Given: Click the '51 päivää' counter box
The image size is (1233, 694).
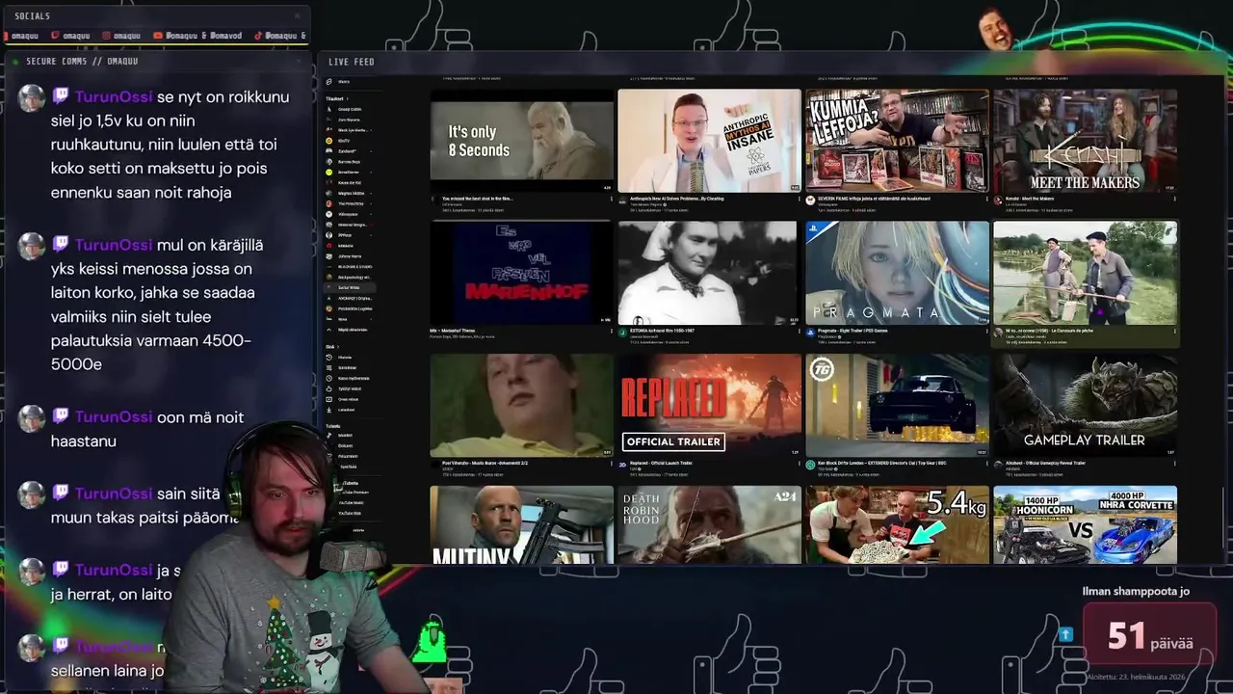Looking at the screenshot, I should pyautogui.click(x=1149, y=636).
